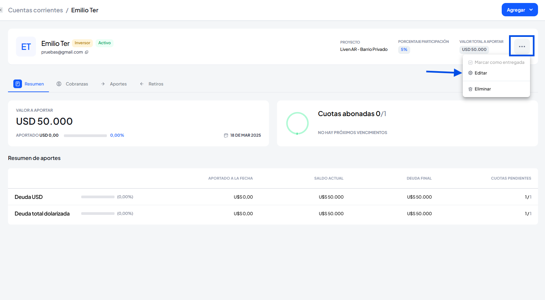Screen dimensions: 545x300
Task: Click the aportado progress bar in Valor a aportar
Action: (85, 136)
